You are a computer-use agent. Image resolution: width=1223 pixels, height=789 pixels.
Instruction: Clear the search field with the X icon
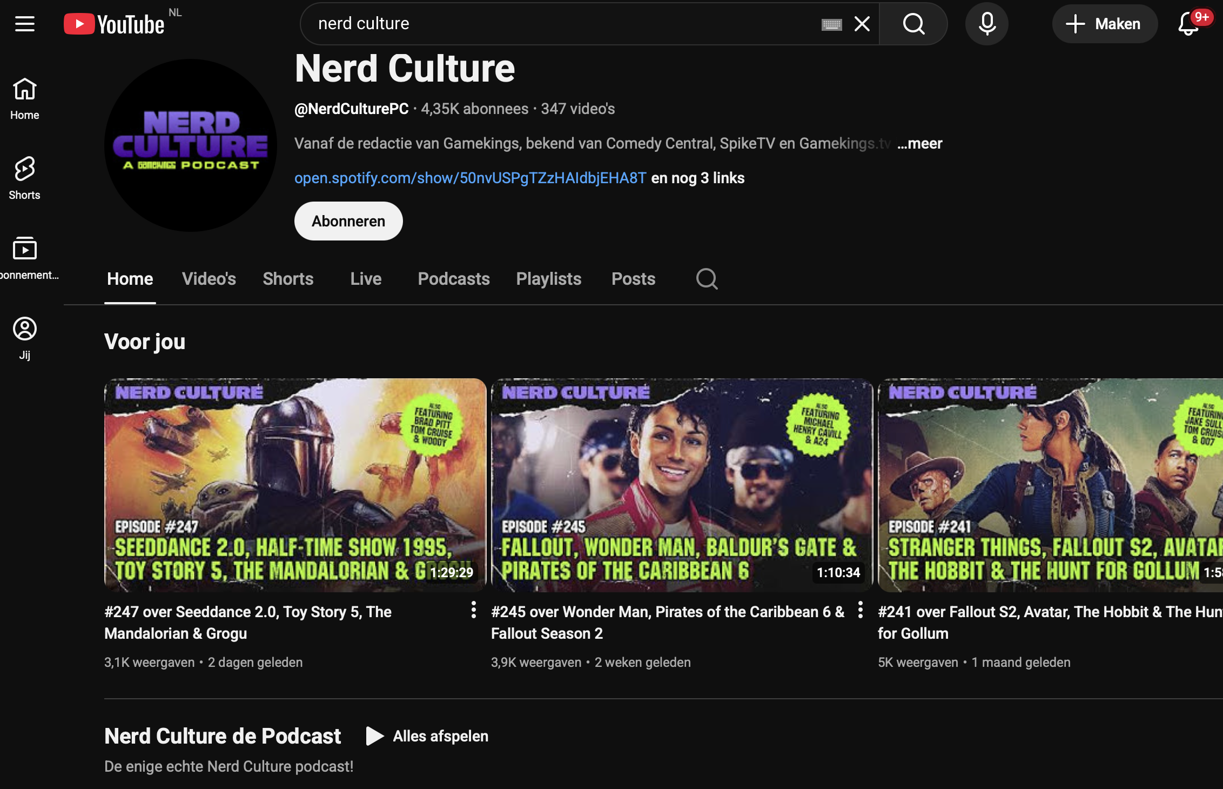click(862, 24)
